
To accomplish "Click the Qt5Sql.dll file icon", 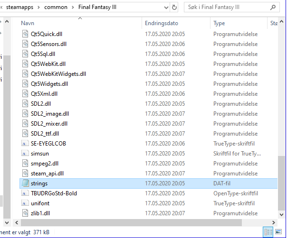I will [25, 54].
